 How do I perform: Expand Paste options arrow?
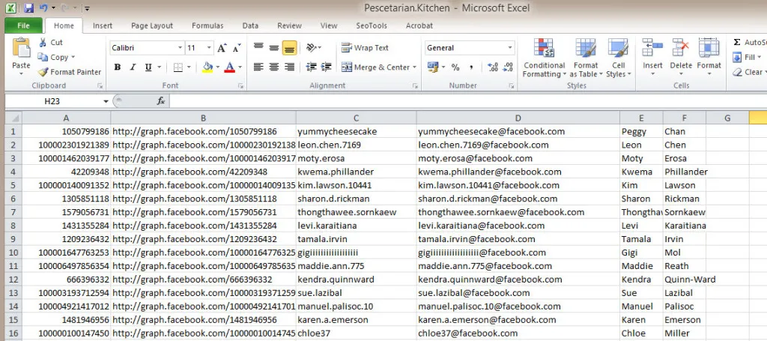pos(21,74)
